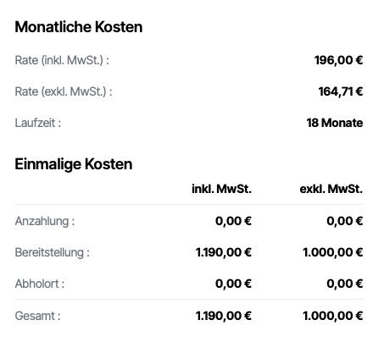Select the Anzahlung exkl. MwSt. amount

pos(345,221)
